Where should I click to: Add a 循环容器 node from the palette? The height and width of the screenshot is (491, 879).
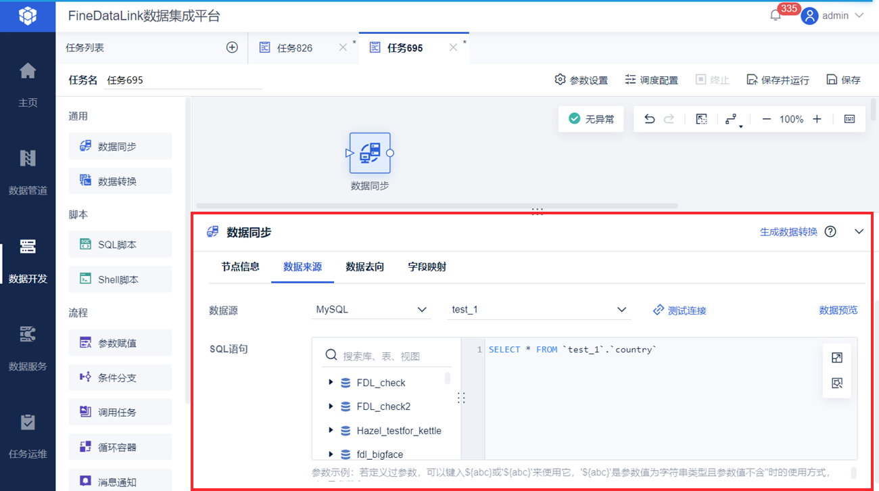120,447
